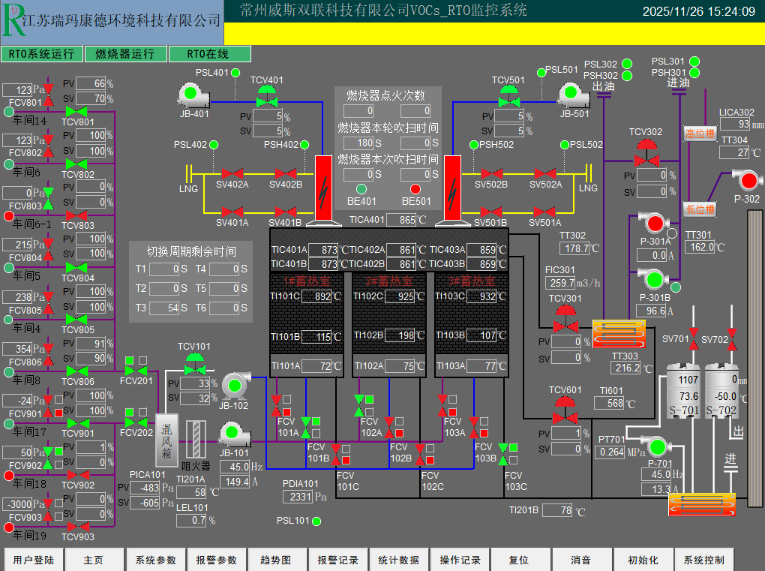Click the PSH302 green status light
The image size is (765, 571).
pyautogui.click(x=625, y=76)
